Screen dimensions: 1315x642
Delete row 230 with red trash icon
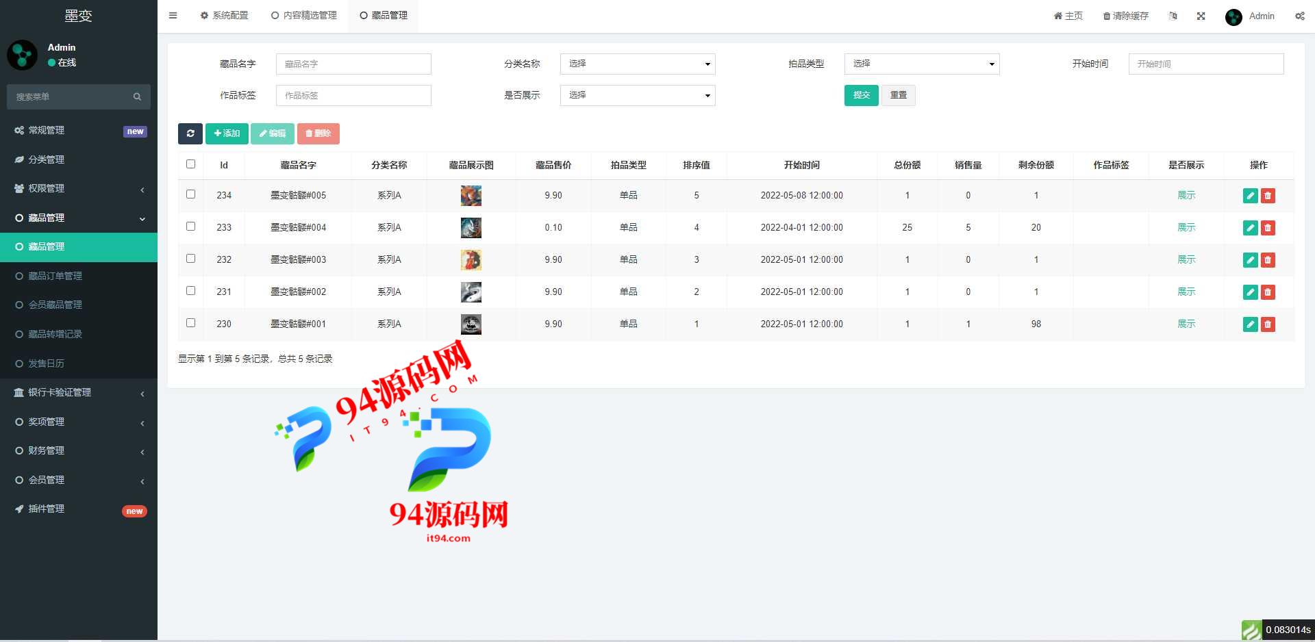point(1268,324)
